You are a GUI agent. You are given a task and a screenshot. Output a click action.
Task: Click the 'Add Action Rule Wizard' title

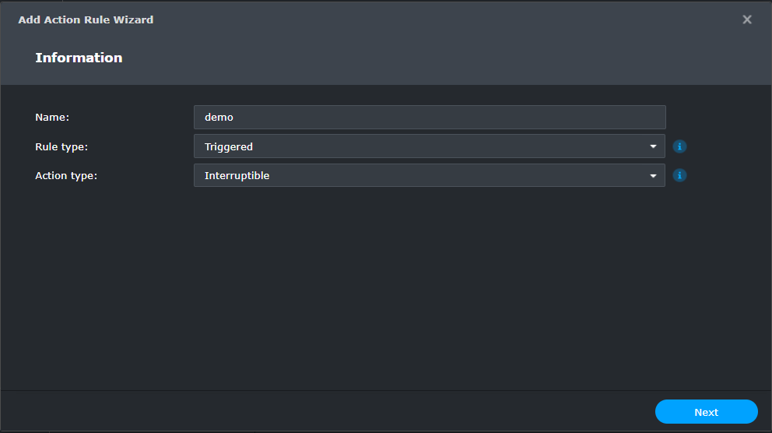click(x=86, y=19)
